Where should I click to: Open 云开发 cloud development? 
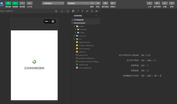coord(30,3)
